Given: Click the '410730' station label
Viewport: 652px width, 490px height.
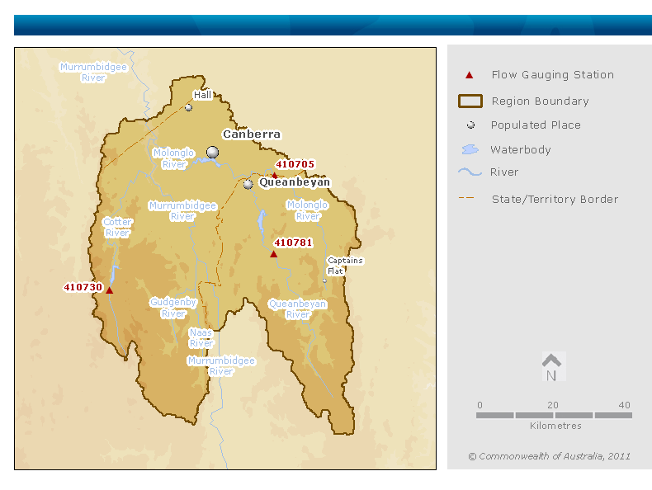Looking at the screenshot, I should coord(83,287).
